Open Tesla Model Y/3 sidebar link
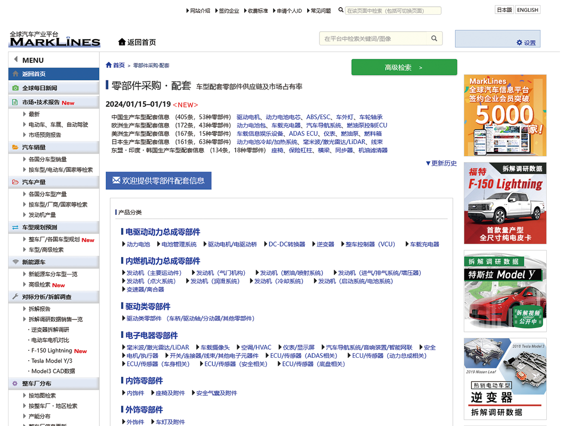The width and height of the screenshot is (568, 426). (x=52, y=361)
